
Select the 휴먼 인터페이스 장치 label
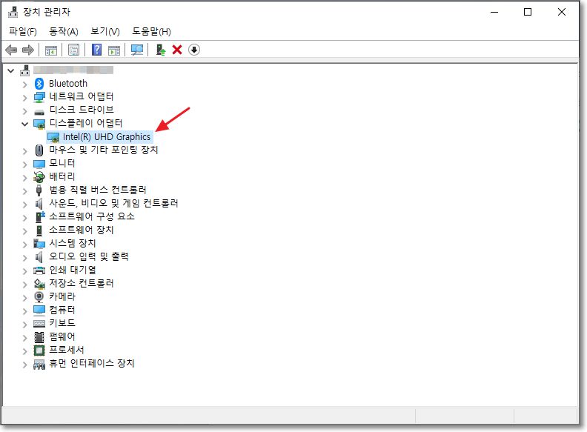coord(92,363)
